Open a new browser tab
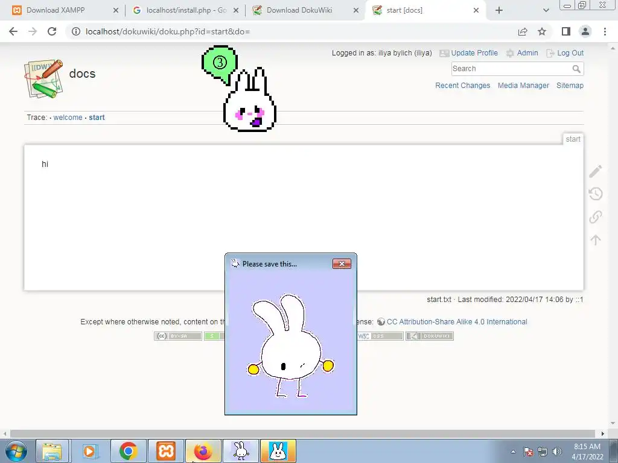The image size is (618, 463). tap(499, 10)
